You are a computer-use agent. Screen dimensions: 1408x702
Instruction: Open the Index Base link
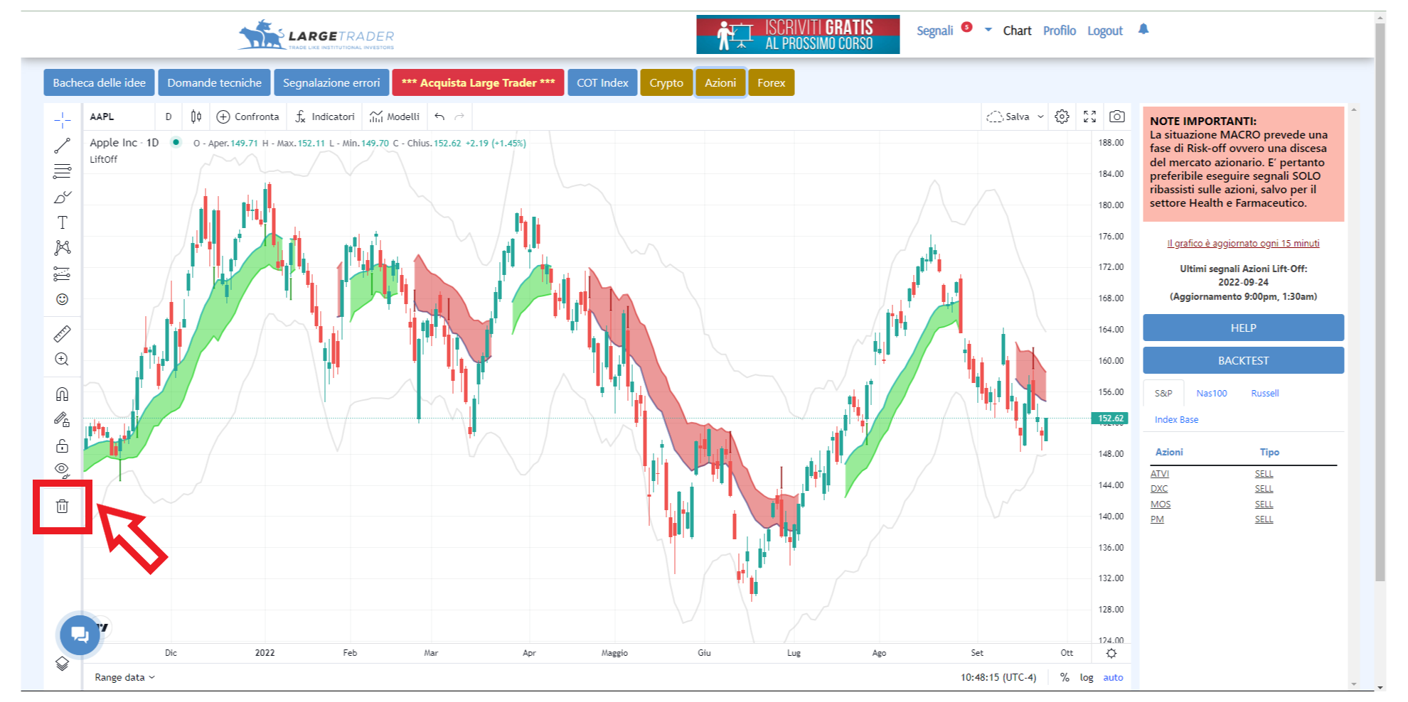(1176, 419)
